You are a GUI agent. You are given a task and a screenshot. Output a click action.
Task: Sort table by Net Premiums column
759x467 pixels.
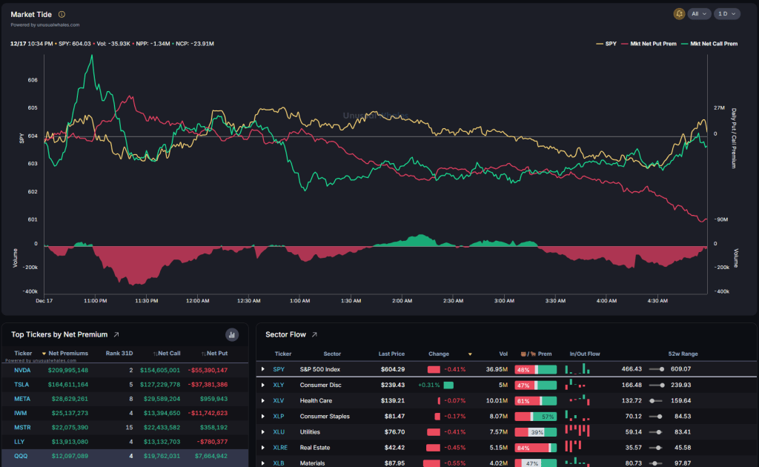click(x=64, y=354)
